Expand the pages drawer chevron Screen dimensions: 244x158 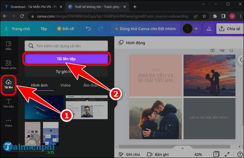(x=182, y=148)
